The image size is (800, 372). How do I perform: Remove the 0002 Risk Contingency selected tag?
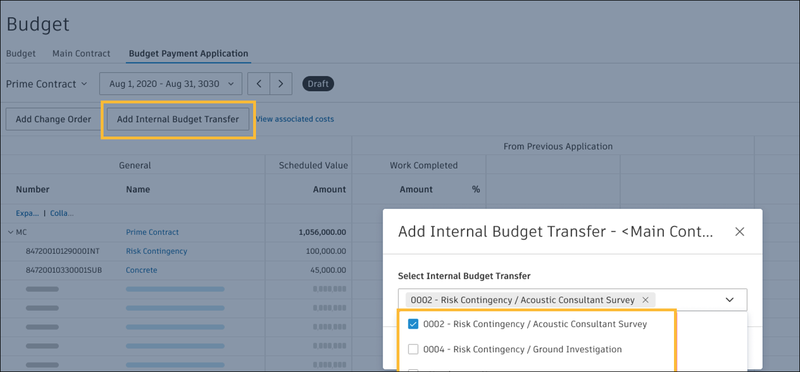[x=645, y=300]
